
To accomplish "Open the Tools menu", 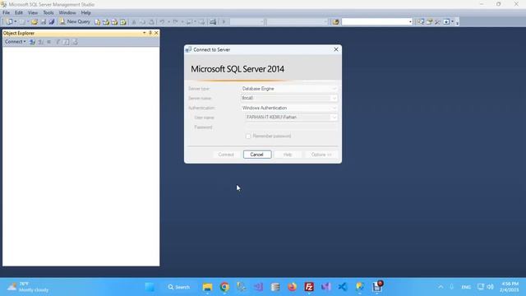I will [x=48, y=12].
